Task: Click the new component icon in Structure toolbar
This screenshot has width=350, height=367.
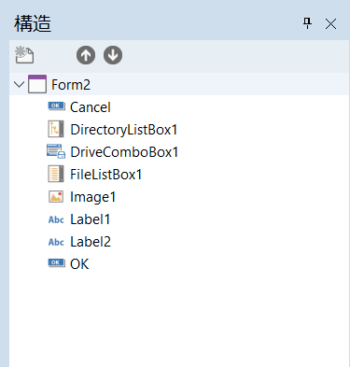Action: (24, 55)
